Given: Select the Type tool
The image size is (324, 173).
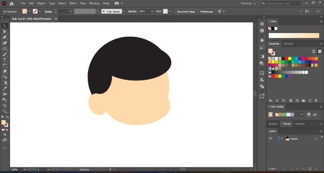Looking at the screenshot, I should pos(5,60).
